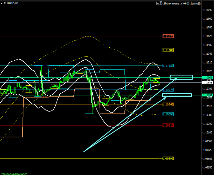Click the upper cyan highlighted rectangle
214x175 pixels.
[x=181, y=77]
